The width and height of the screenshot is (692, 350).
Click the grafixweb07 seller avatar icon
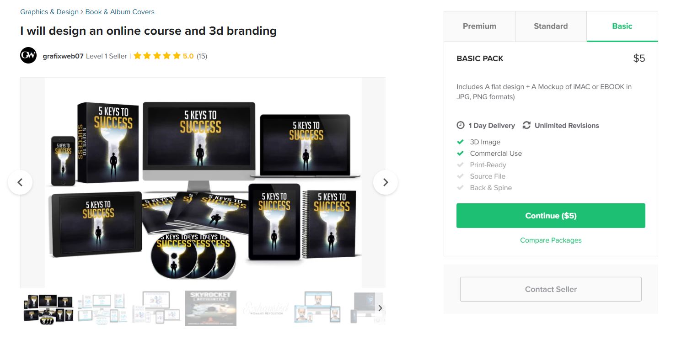tap(28, 56)
